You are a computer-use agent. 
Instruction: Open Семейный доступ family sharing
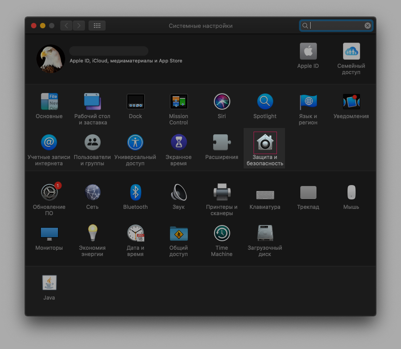pos(352,51)
